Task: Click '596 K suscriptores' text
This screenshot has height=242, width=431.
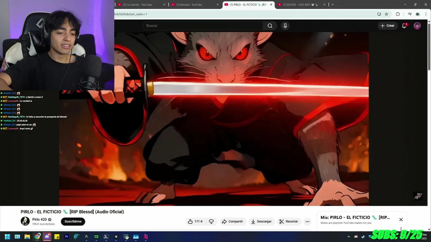Action: [43, 224]
